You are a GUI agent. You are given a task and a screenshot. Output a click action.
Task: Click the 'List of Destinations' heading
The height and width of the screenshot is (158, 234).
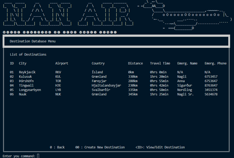[28, 55]
